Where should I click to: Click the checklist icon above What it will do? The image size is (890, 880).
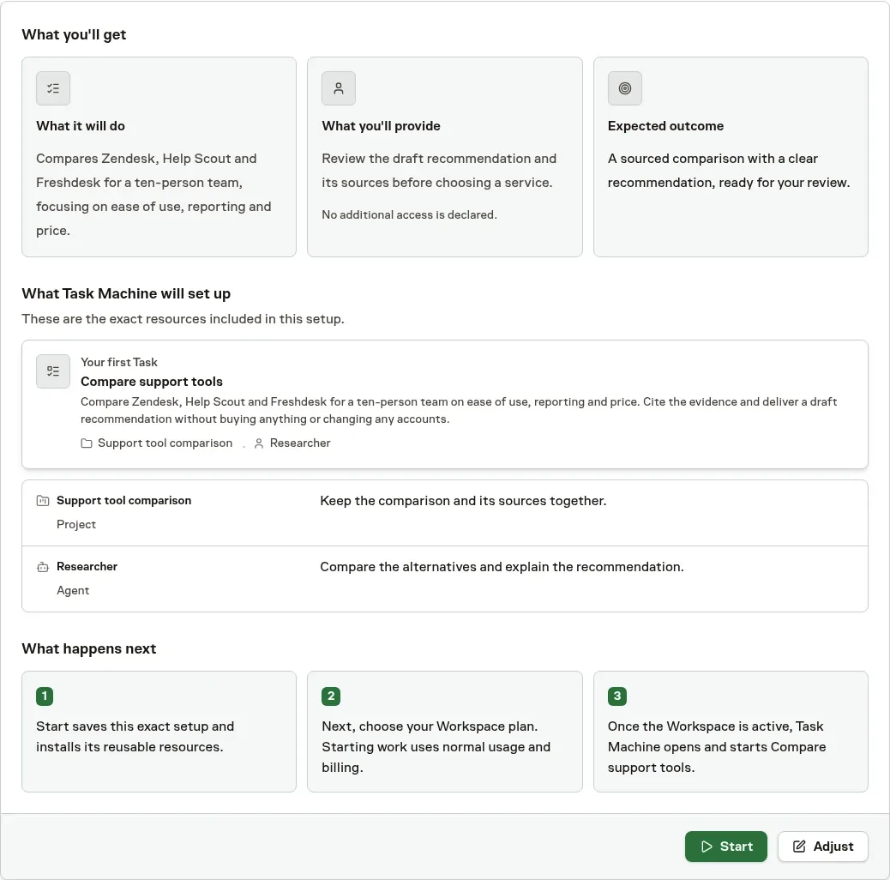[53, 88]
